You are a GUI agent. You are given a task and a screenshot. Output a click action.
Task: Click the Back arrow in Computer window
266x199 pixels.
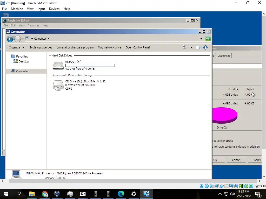click(x=10, y=39)
